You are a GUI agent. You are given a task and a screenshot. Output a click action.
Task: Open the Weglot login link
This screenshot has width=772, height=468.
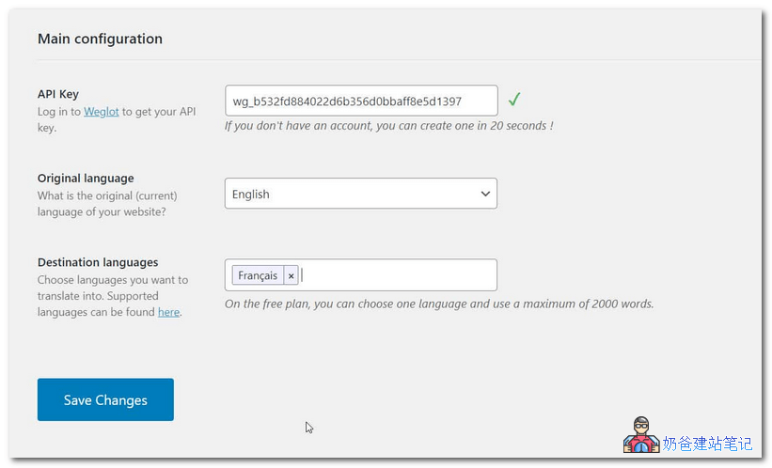[102, 111]
